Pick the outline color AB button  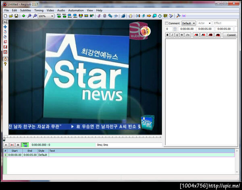(x=211, y=35)
